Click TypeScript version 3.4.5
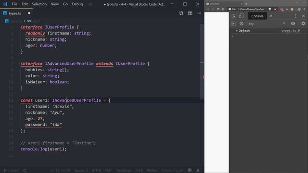The width and height of the screenshot is (308, 173). click(x=139, y=171)
